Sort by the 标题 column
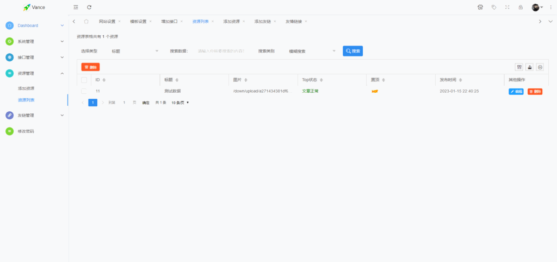The width and height of the screenshot is (557, 262). click(177, 80)
